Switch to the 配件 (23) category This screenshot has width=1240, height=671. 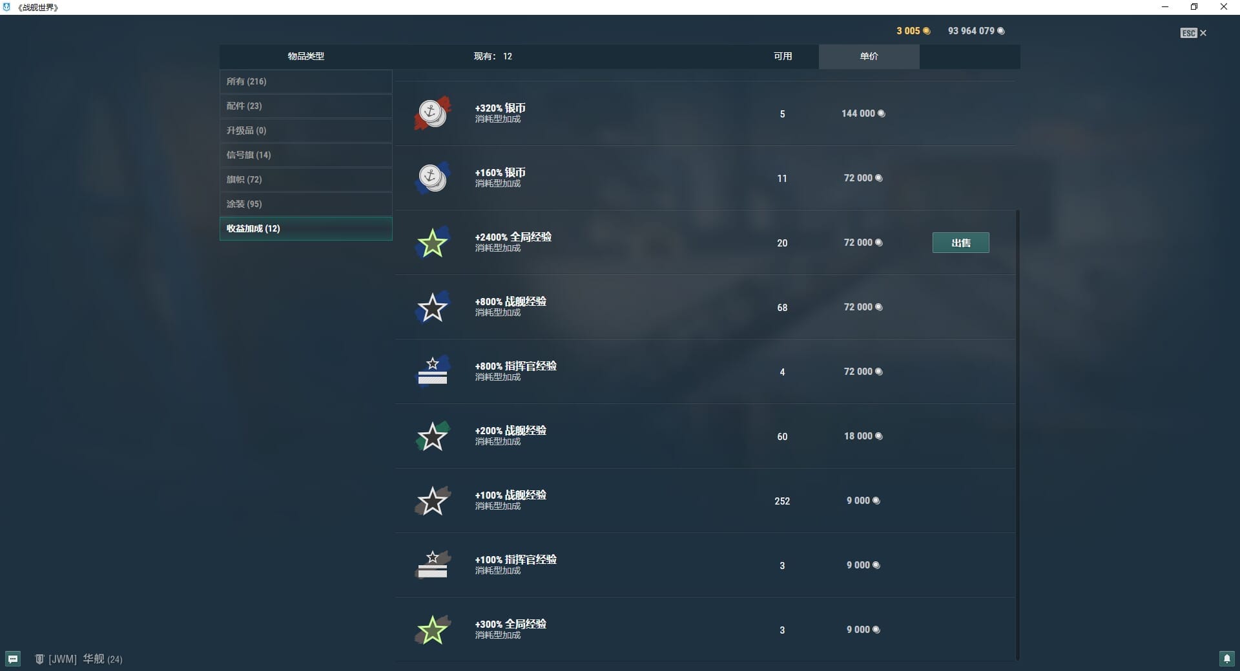[x=305, y=106]
